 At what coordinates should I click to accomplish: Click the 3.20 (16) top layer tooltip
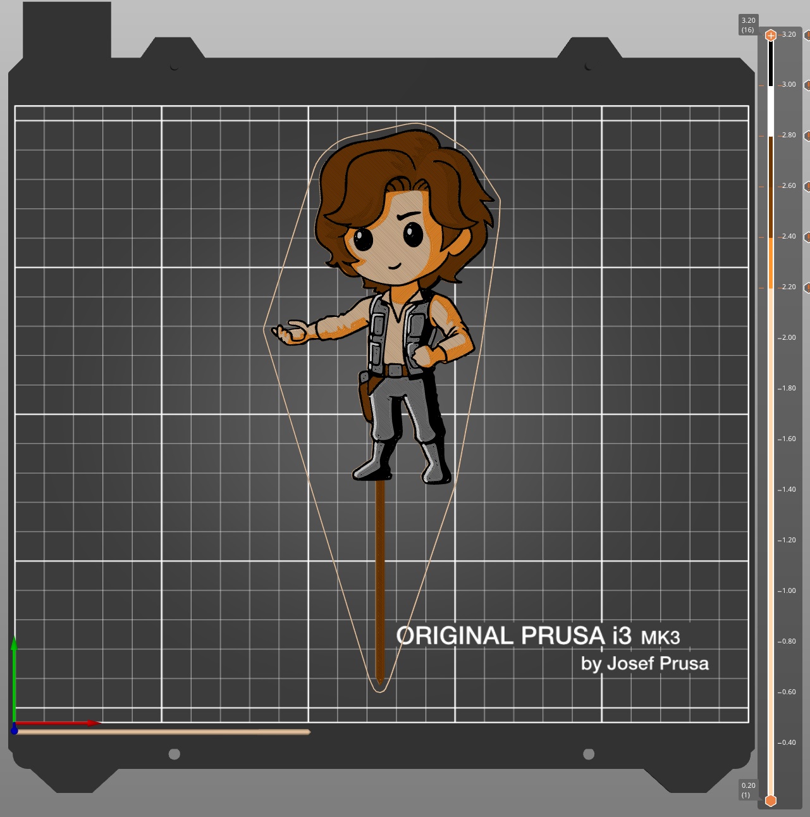pos(748,25)
